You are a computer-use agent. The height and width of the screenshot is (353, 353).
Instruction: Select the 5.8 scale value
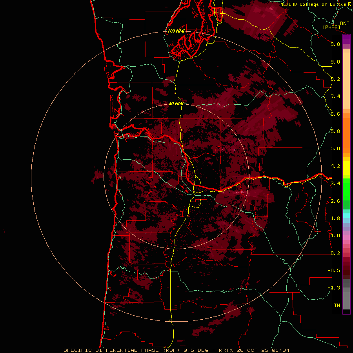[335, 131]
